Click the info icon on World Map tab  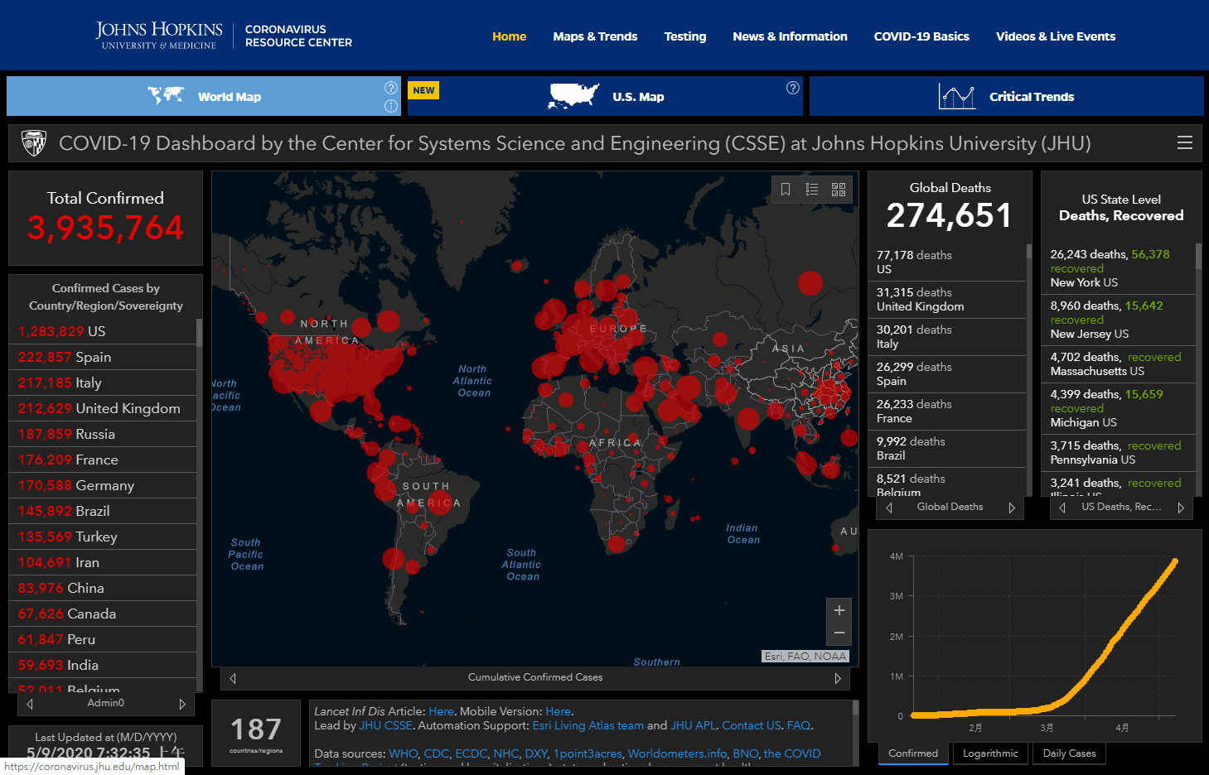tap(391, 106)
